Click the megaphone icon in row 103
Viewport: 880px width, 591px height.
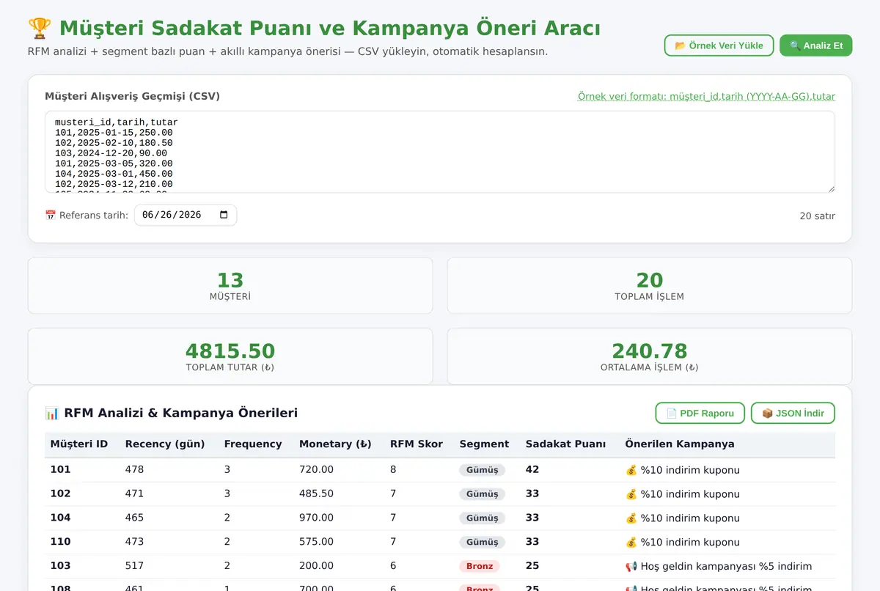point(631,567)
